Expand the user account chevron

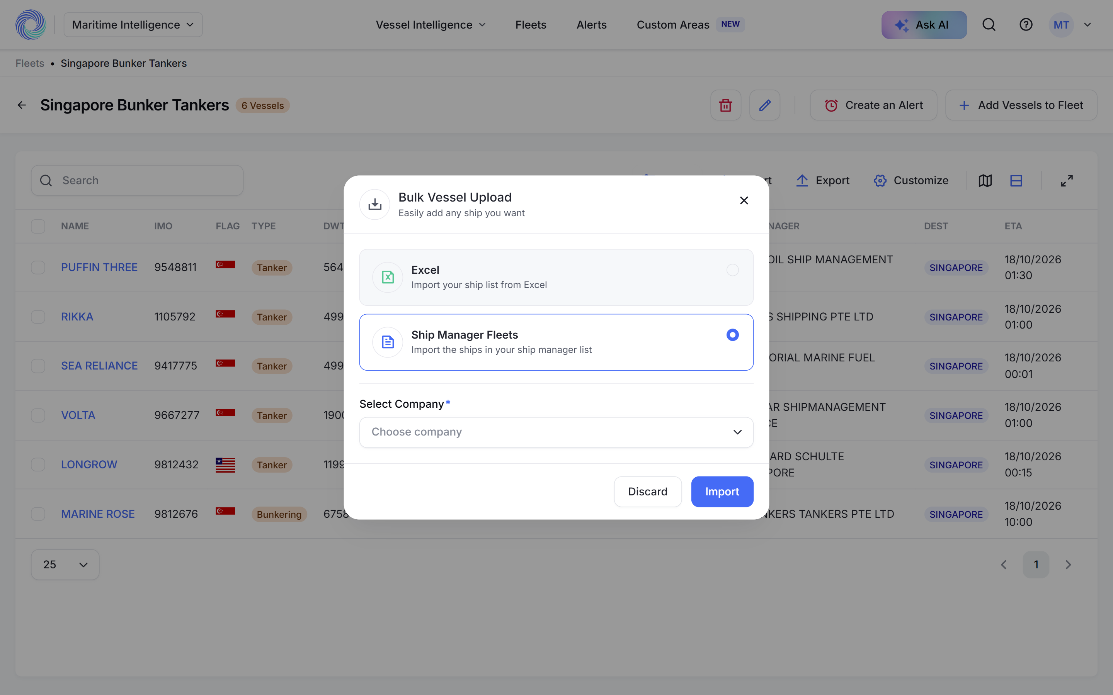(x=1087, y=25)
